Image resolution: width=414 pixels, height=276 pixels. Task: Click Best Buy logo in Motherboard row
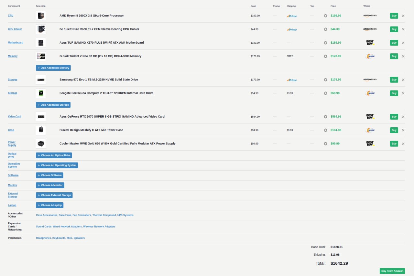[370, 43]
